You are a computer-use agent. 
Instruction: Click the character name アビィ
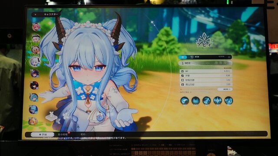(x=204, y=45)
